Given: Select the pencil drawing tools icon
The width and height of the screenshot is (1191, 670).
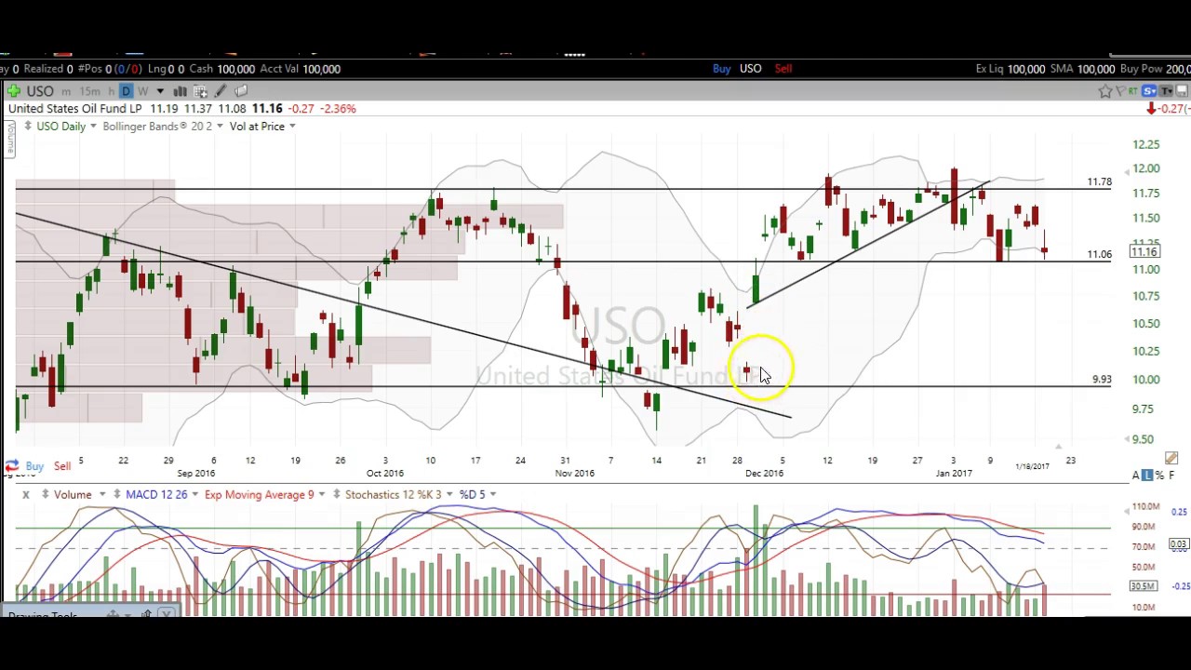Looking at the screenshot, I should pos(221,91).
